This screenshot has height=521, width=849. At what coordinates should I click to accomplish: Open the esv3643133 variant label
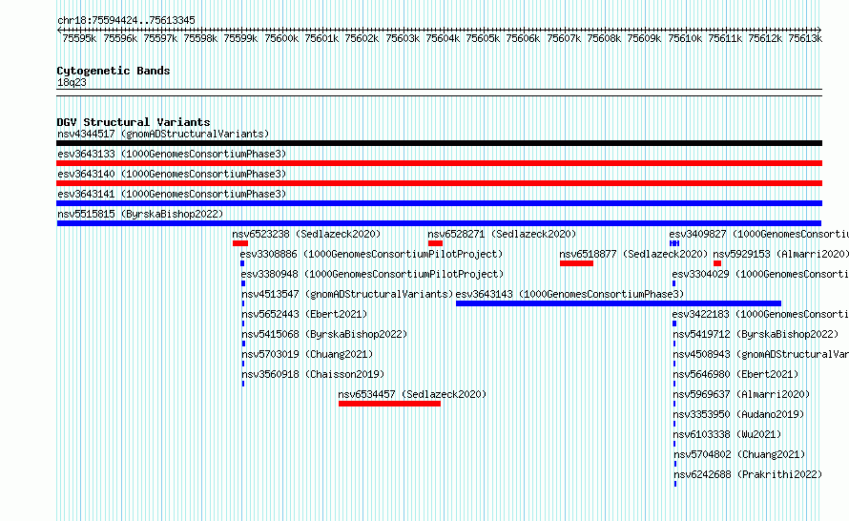(x=172, y=154)
